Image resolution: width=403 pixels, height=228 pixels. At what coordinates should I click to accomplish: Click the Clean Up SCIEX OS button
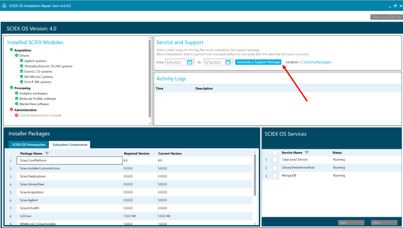tap(386, 17)
